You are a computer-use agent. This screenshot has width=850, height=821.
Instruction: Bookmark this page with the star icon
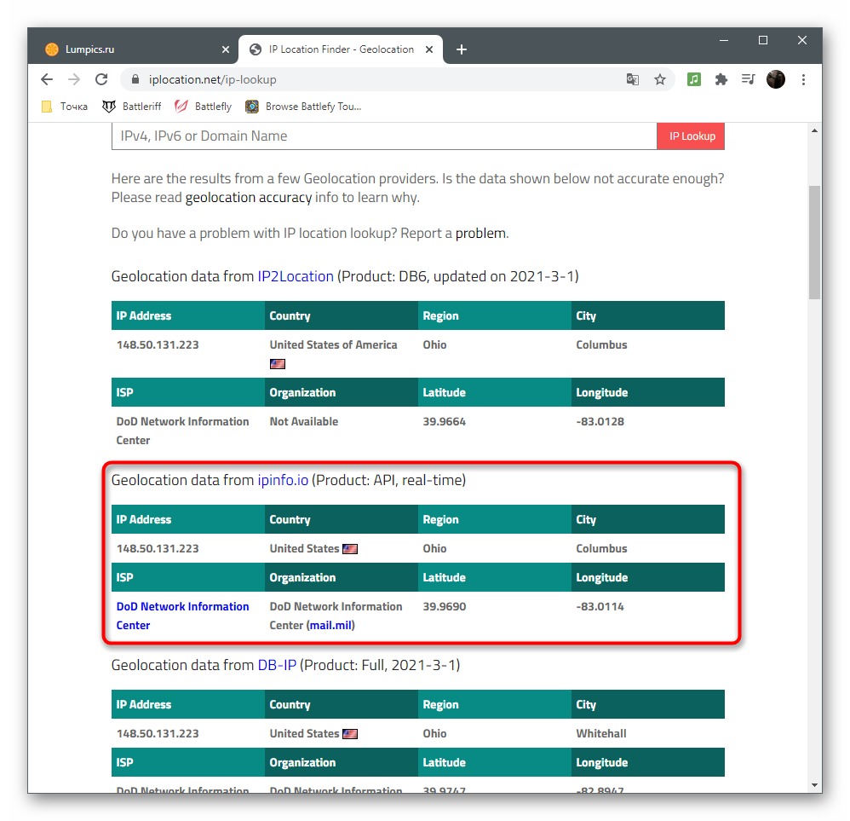coord(660,80)
